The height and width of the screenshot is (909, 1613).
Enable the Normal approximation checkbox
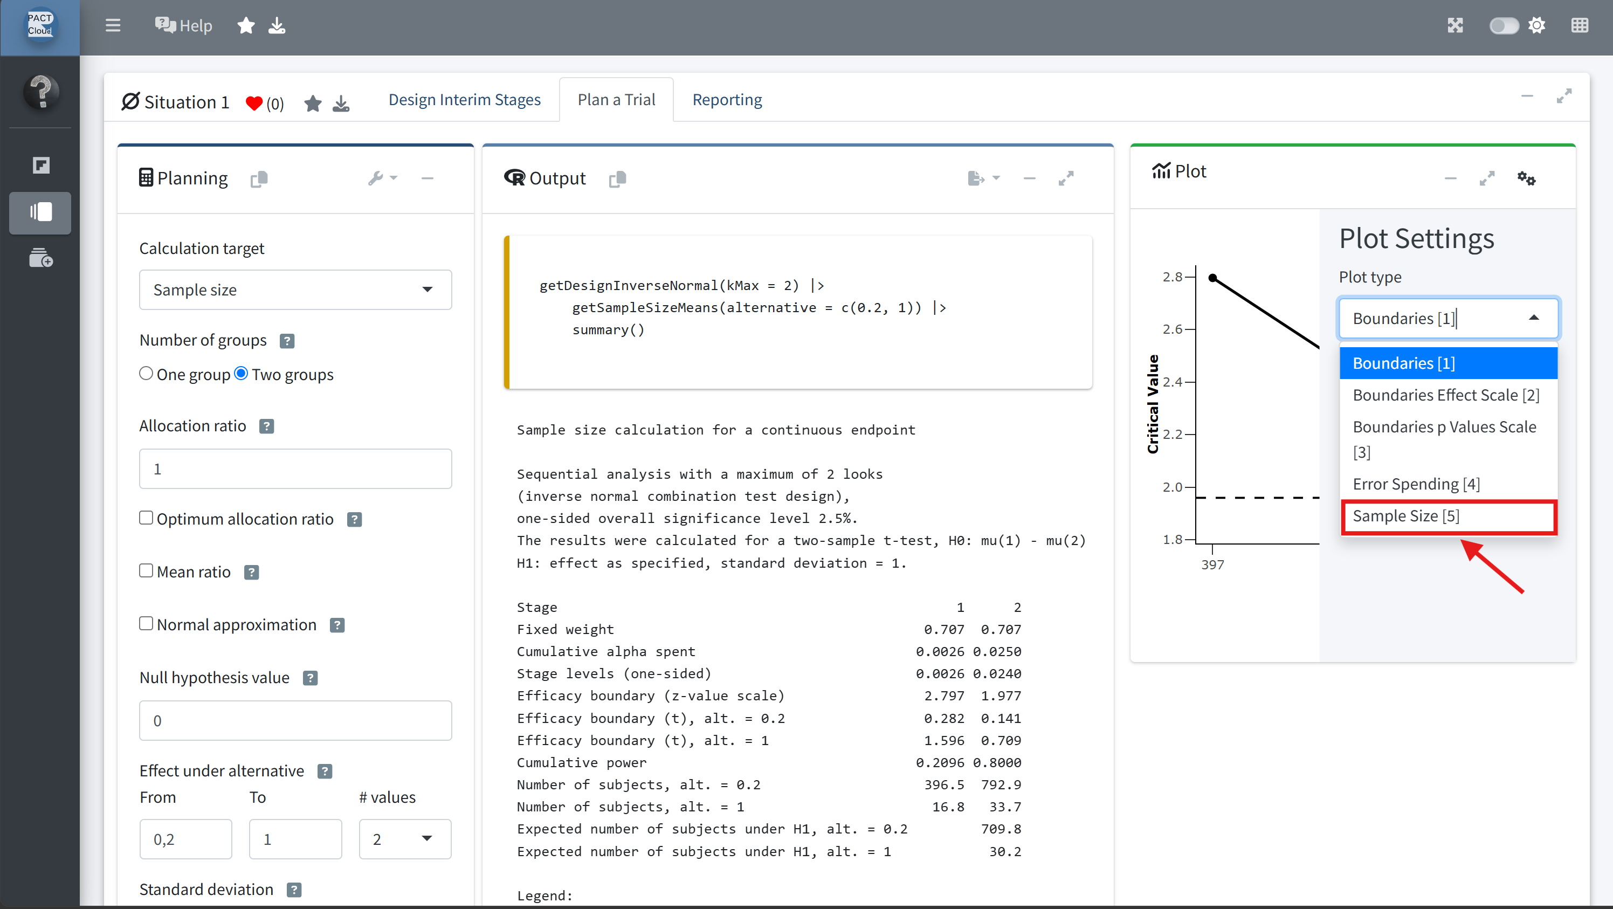[146, 624]
